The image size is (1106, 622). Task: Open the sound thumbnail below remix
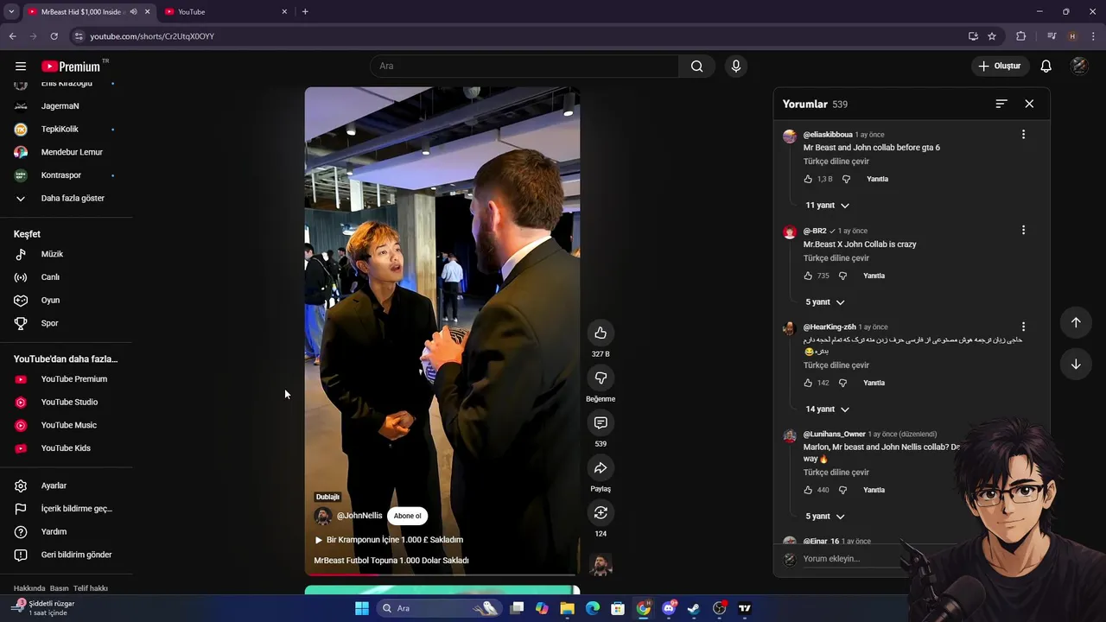point(601,566)
